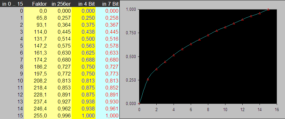Click the chart's black plot area
285x119 pixels.
point(208,56)
